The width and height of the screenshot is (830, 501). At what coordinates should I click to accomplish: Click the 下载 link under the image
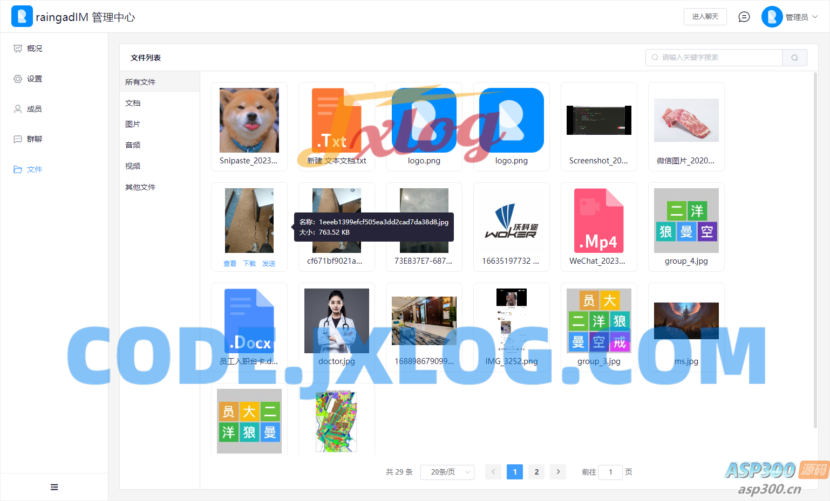tap(249, 264)
